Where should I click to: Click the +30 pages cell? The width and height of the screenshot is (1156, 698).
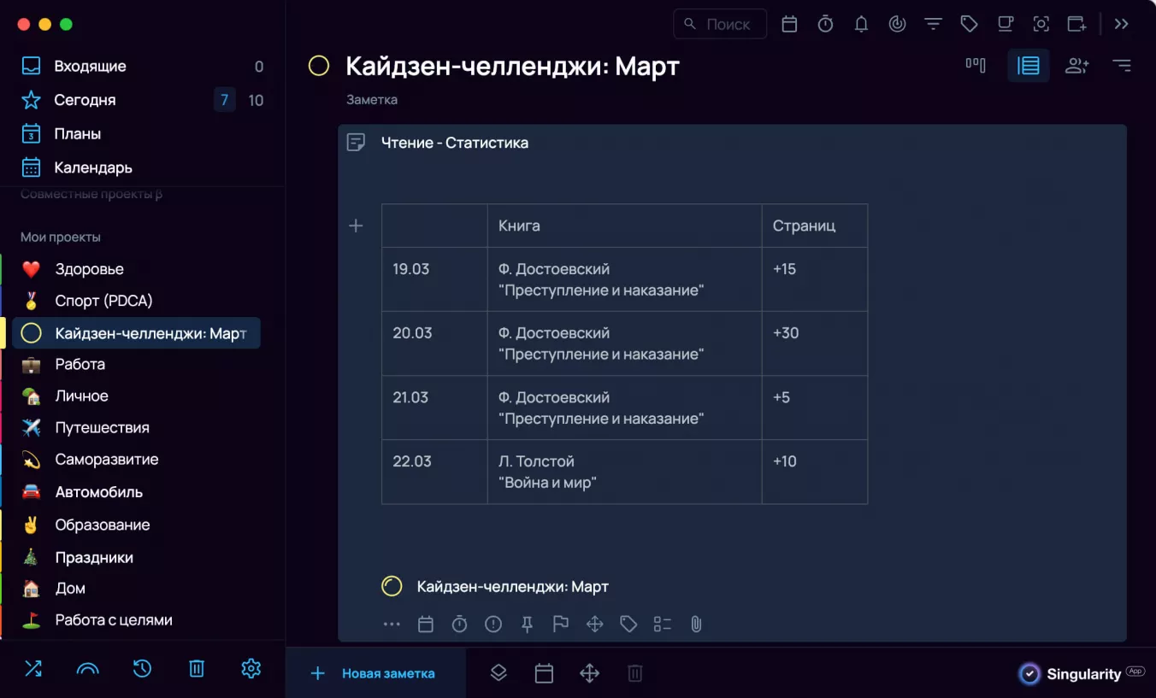click(815, 343)
